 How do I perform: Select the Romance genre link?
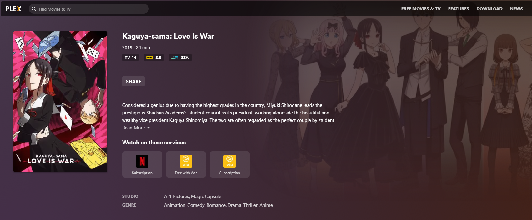[216, 205]
